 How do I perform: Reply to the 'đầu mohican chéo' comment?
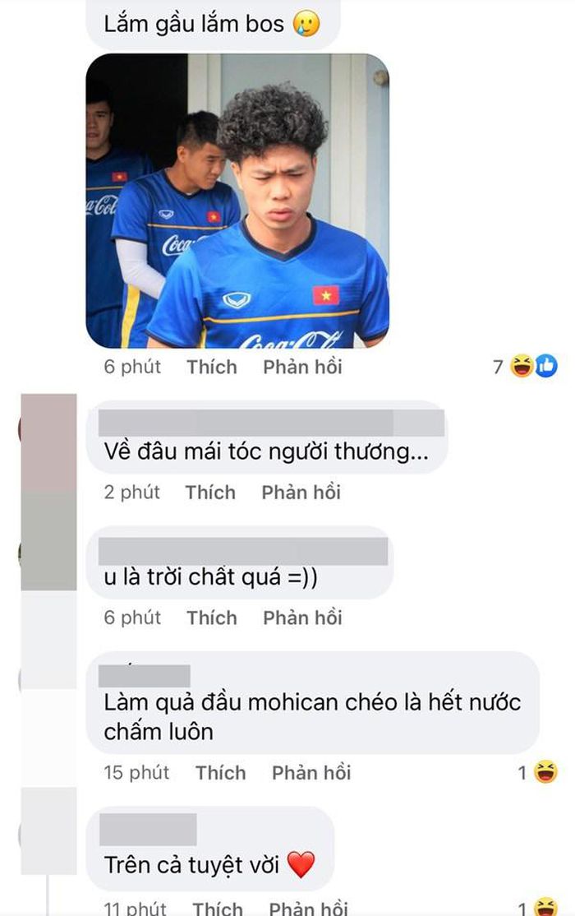coord(311,773)
